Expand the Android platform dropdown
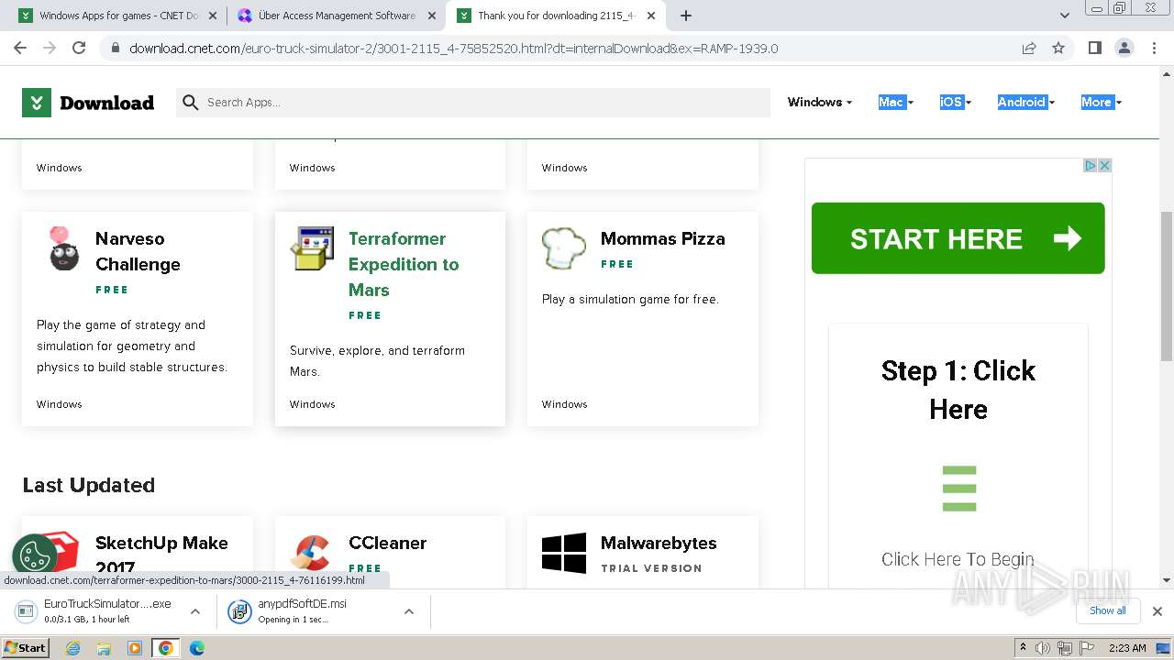This screenshot has height=660, width=1174. coord(1025,103)
